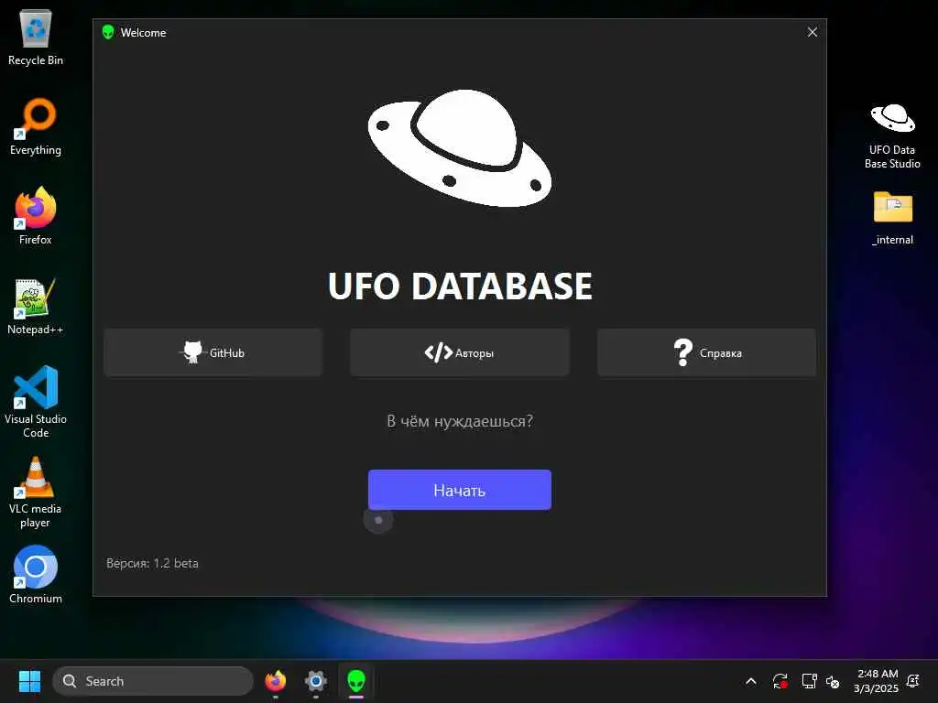Select the UFO Data Base Studio desktop icon
This screenshot has height=703, width=938.
click(x=892, y=136)
